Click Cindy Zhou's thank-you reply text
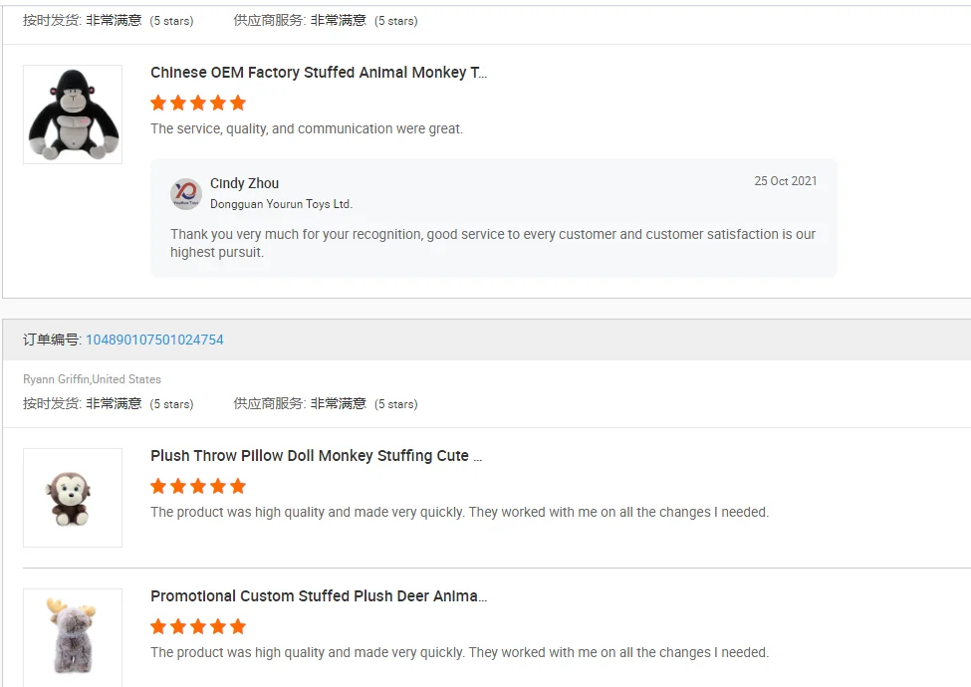Screen dimensions: 971x687 coord(492,243)
